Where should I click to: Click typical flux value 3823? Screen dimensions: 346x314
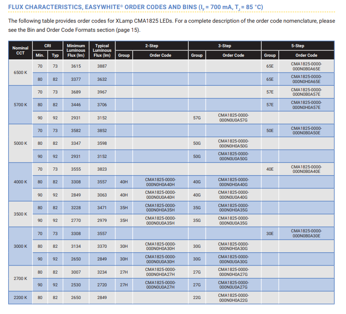point(102,169)
